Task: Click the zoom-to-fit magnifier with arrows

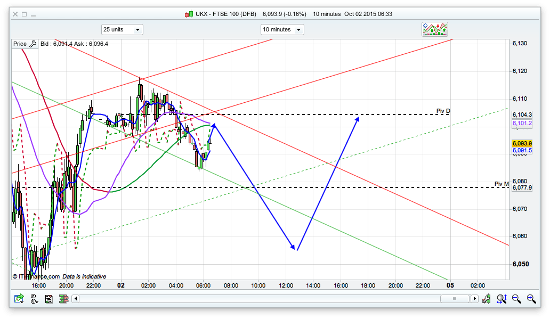Action: click(x=502, y=299)
